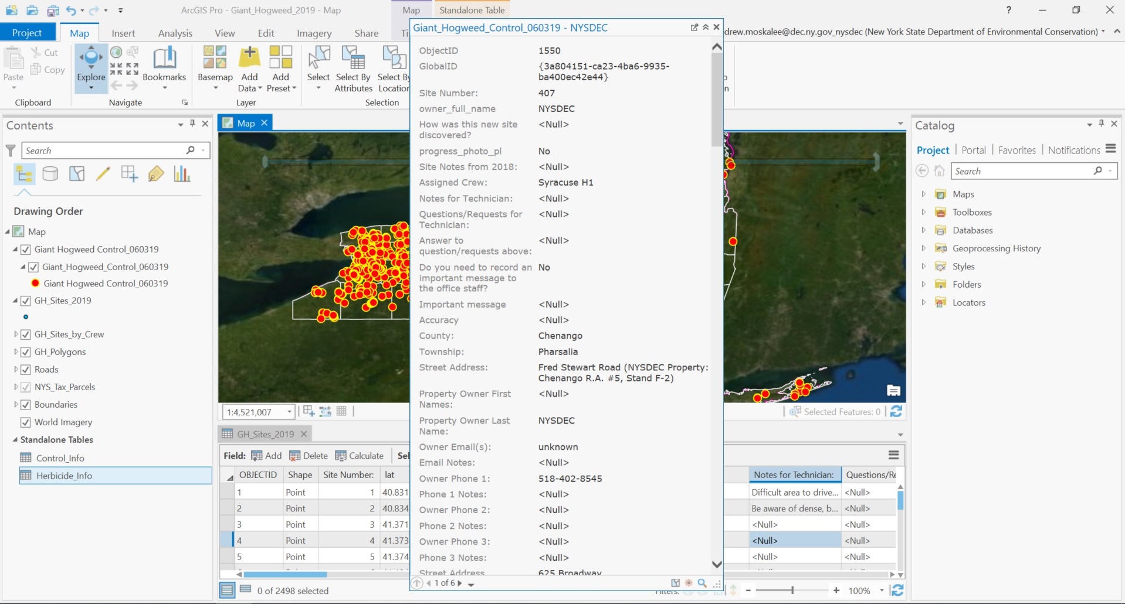Select the Herbicide_Info standalone table
The height and width of the screenshot is (604, 1125).
(115, 476)
